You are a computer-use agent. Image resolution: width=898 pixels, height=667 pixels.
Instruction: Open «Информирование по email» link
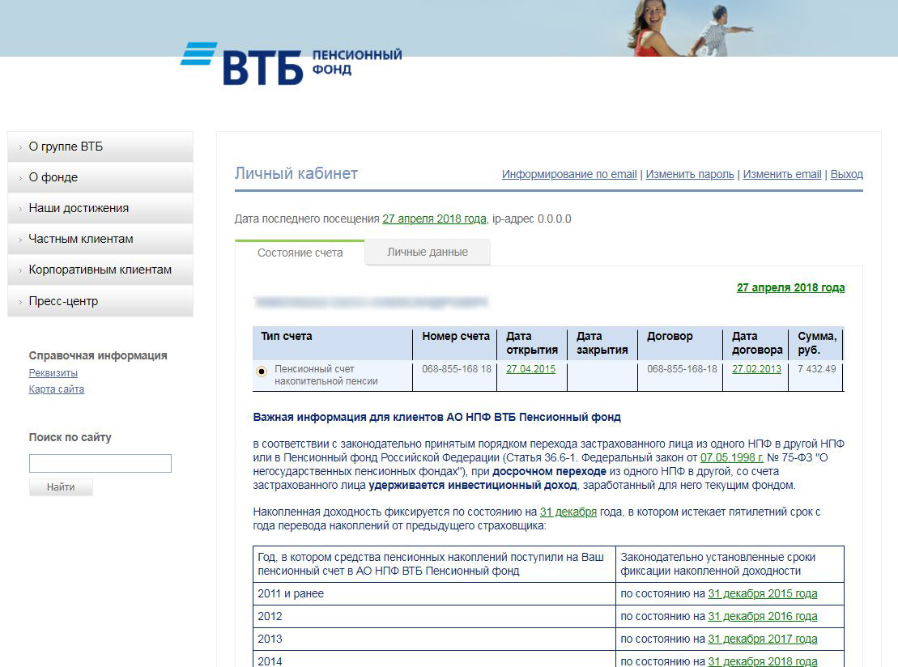click(x=569, y=174)
